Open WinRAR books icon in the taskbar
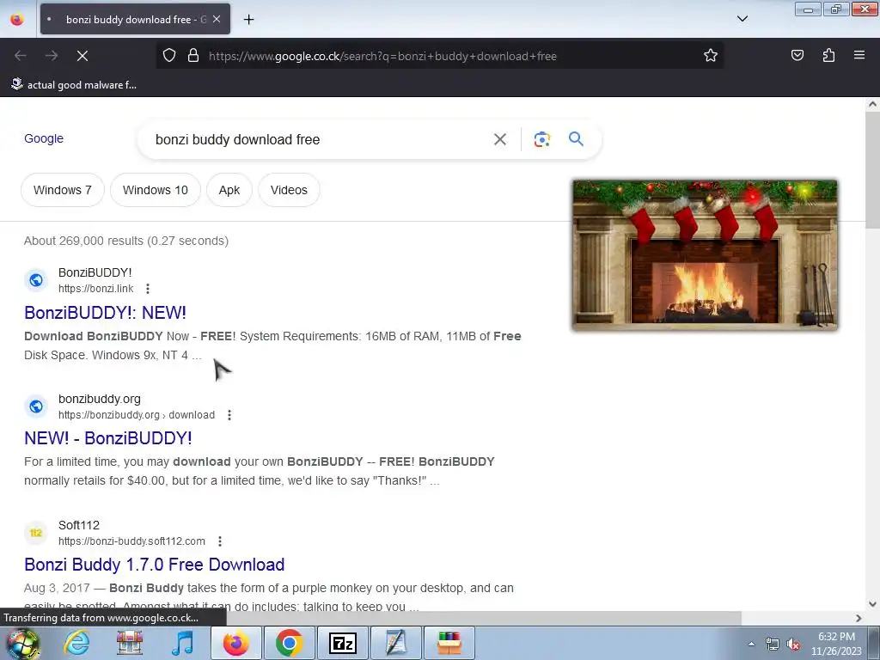The image size is (880, 660). click(449, 643)
